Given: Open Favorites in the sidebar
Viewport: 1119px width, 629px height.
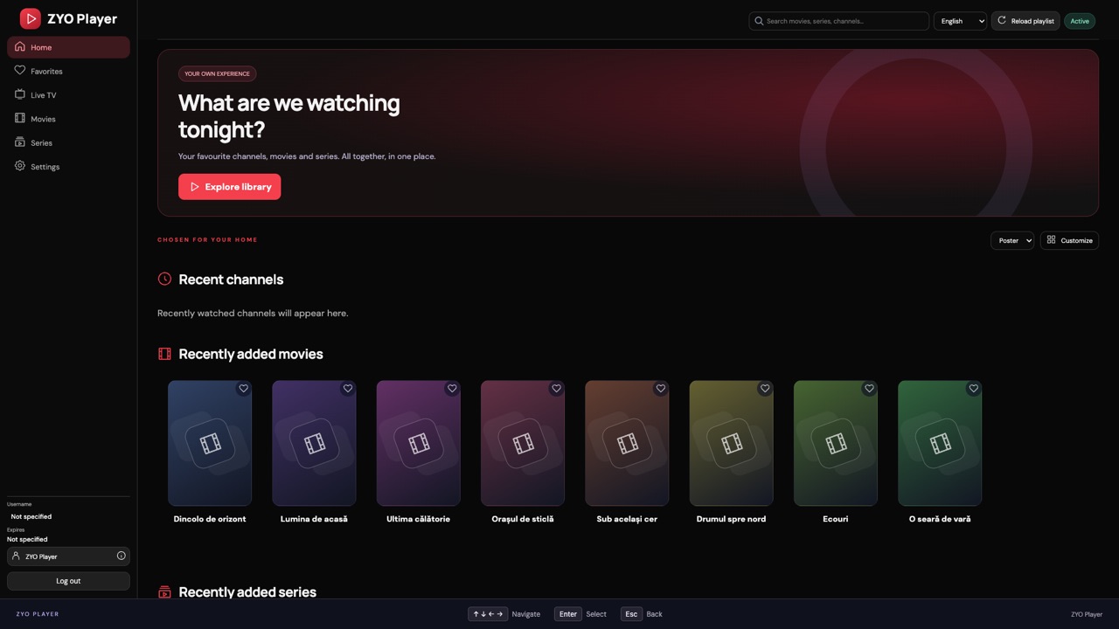Looking at the screenshot, I should coord(68,71).
